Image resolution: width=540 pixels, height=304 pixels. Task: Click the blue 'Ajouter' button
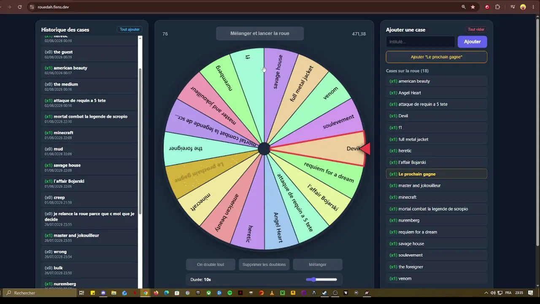(472, 41)
